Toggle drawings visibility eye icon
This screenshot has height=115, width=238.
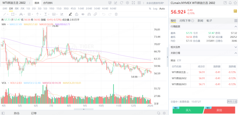[x=83, y=14]
